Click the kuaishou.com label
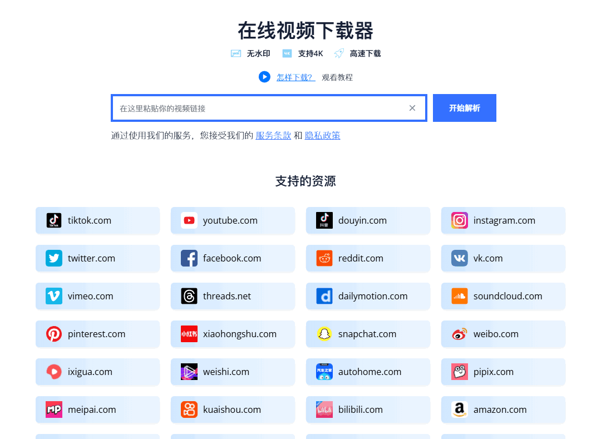 click(x=232, y=410)
